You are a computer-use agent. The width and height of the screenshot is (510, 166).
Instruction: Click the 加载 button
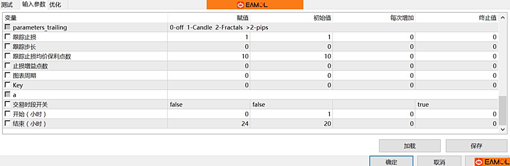click(409, 146)
